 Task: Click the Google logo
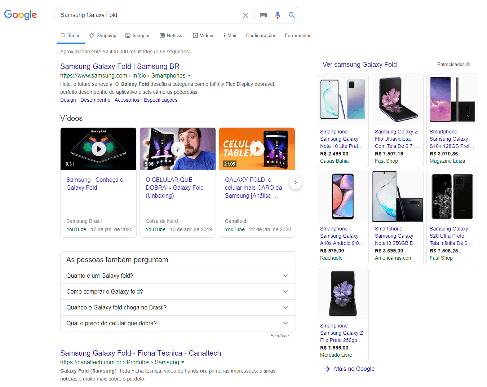coord(21,15)
